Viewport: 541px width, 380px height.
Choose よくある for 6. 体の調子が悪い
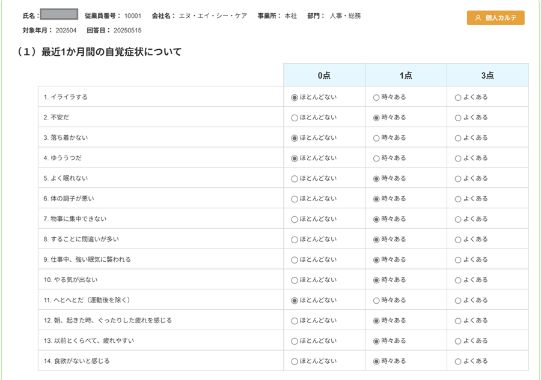458,199
